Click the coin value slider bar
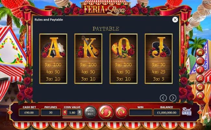The image size is (211, 130). [x=72, y=117]
